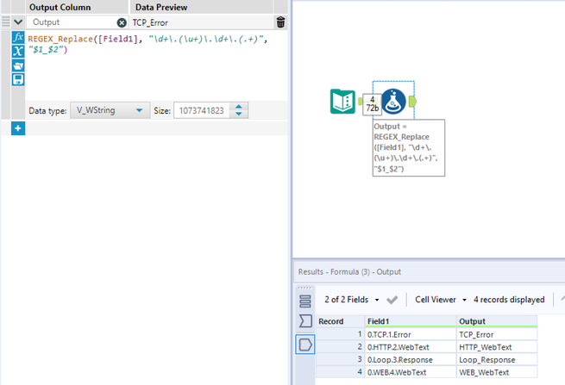
Task: Open the Data type V_WString dropdown
Action: tap(110, 110)
